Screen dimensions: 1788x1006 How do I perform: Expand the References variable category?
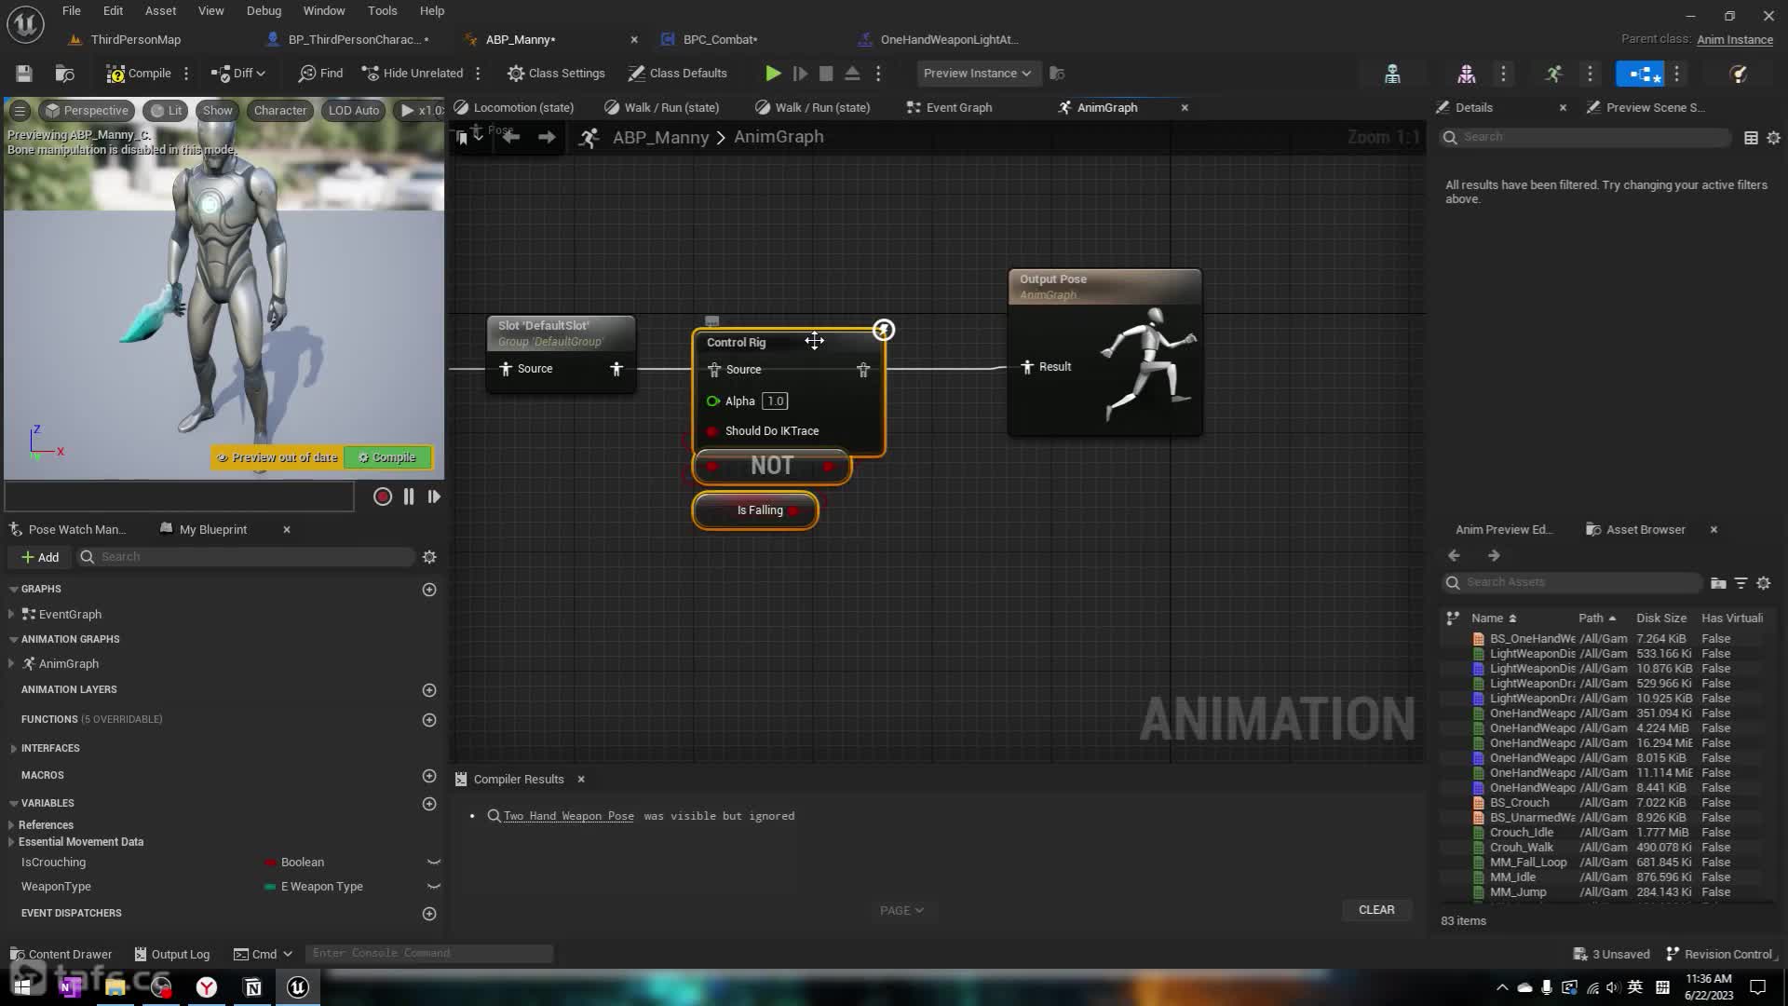(x=11, y=825)
